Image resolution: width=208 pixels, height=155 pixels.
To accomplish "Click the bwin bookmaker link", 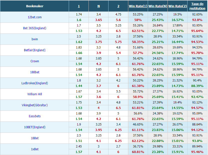I will [34, 39].
